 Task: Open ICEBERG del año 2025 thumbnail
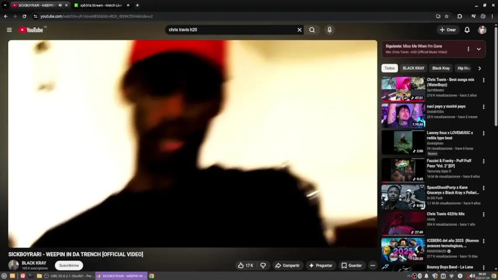(403, 250)
